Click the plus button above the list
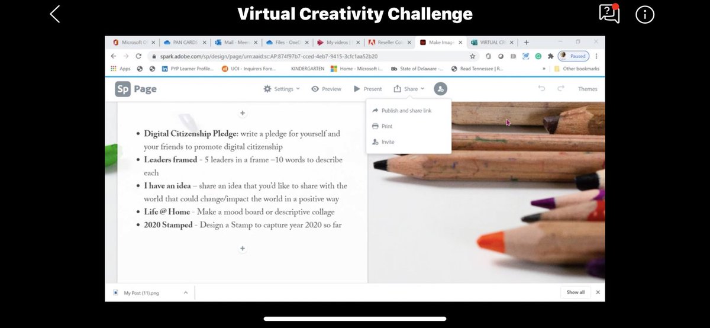Viewport: 710px width, 328px height. pos(242,113)
